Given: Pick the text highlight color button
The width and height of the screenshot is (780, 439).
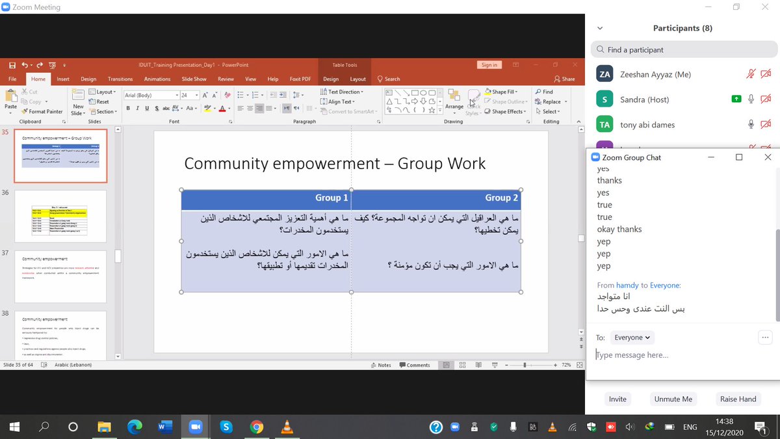Looking at the screenshot, I should point(207,108).
